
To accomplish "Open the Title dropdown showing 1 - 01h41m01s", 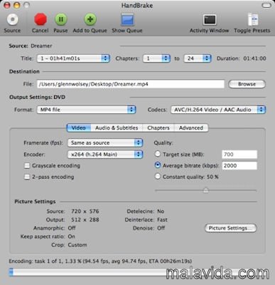I will [x=73, y=58].
